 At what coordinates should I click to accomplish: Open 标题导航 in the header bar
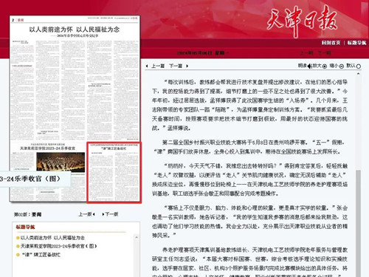coord(357,43)
